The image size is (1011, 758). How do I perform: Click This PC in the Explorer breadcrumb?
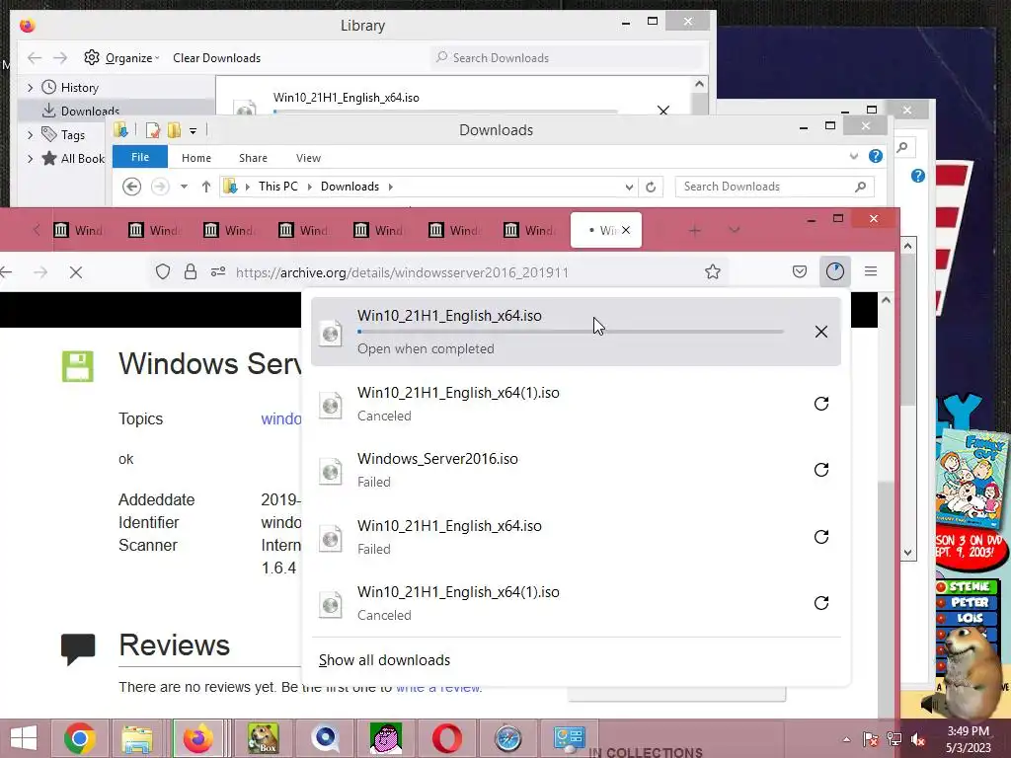click(277, 187)
